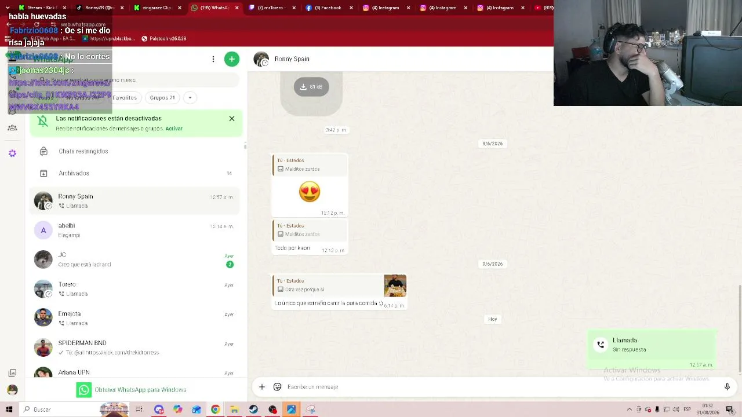Image resolution: width=742 pixels, height=417 pixels.
Task: Open volume control in system tray
Action: 676,409
